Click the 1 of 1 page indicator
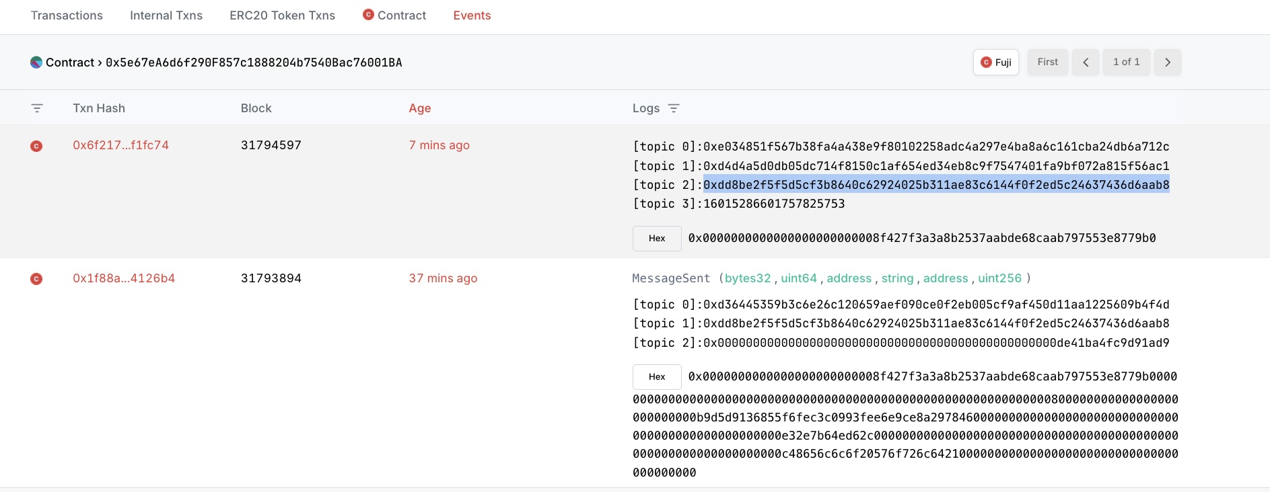 [x=1126, y=62]
